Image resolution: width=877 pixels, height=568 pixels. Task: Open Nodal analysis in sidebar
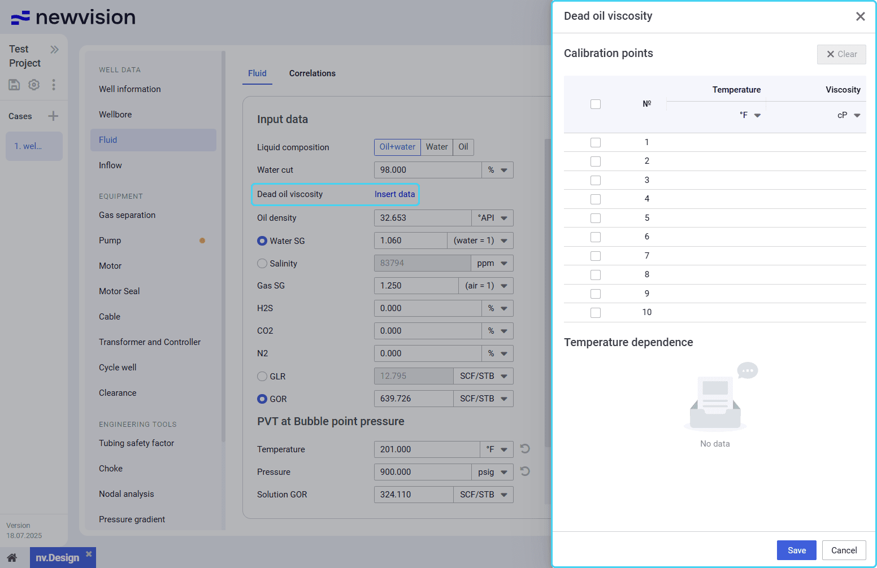click(x=126, y=494)
